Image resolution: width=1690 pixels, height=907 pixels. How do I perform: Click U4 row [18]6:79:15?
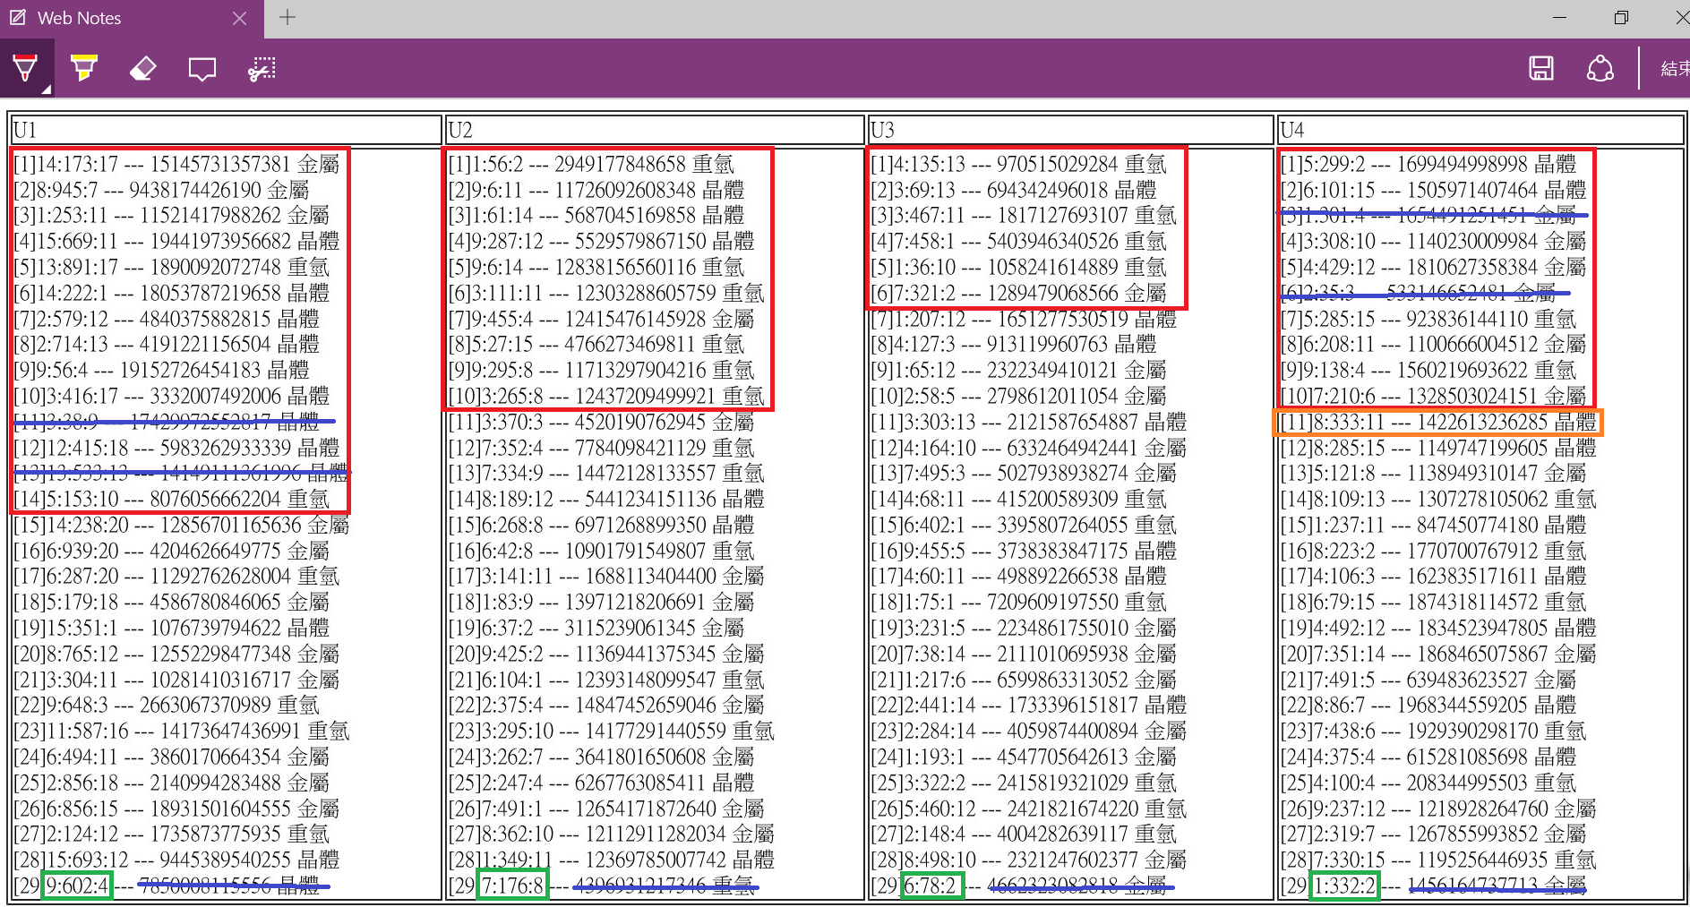1433,603
